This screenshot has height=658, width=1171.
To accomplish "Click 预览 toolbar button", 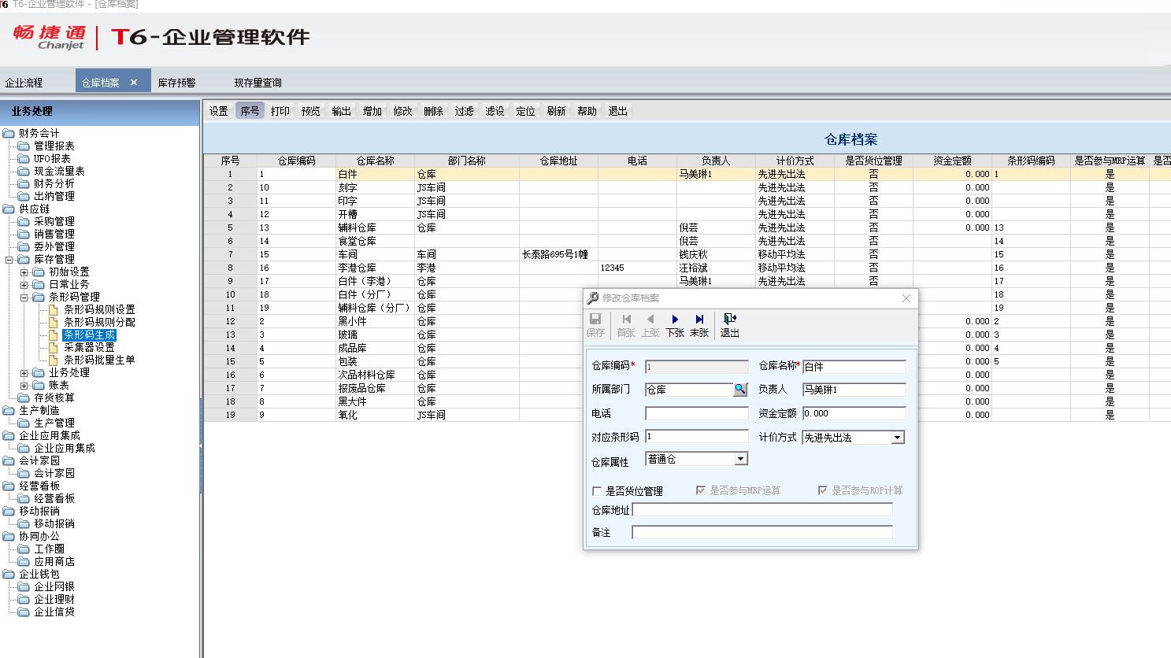I will pyautogui.click(x=311, y=111).
